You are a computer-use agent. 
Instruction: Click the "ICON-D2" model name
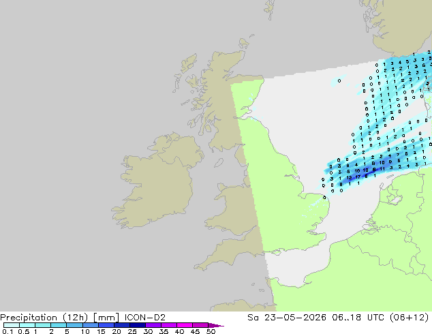coord(145,318)
